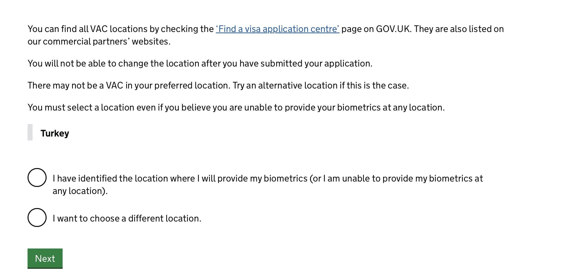Click the 'our commercial partners' websites.' text
The image size is (570, 279).
point(99,41)
